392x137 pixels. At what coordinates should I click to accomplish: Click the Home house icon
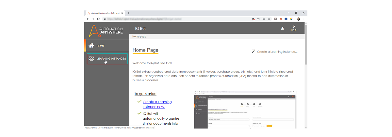coord(91,46)
